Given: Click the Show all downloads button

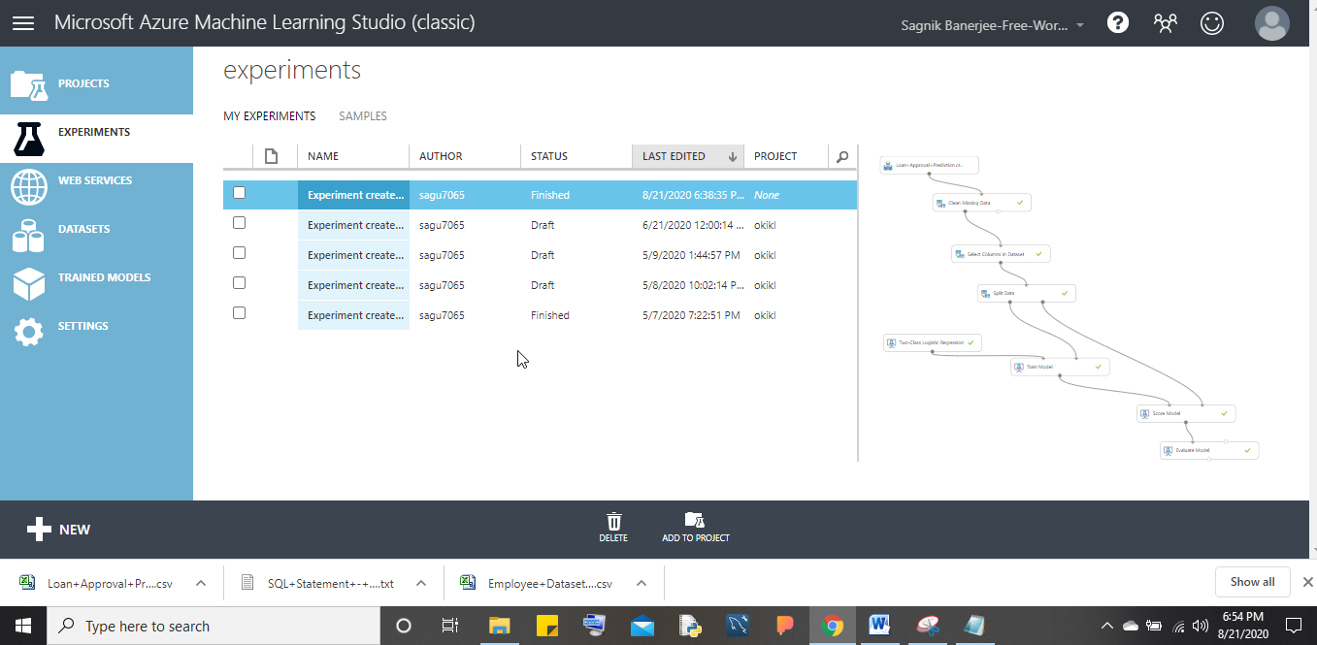Looking at the screenshot, I should click(1252, 582).
